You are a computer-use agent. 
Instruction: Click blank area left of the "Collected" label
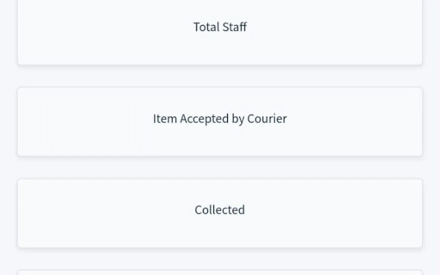point(107,210)
